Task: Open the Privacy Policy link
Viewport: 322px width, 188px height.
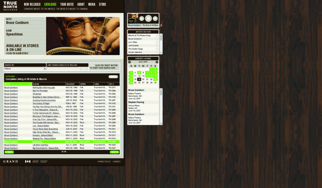Action: pyautogui.click(x=104, y=162)
